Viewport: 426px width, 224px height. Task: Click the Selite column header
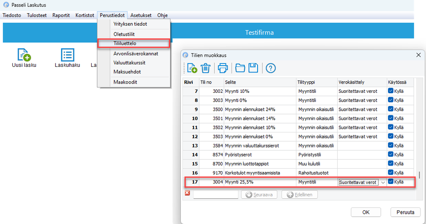260,82
